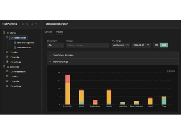
Task: Click the file icon for send-messages.md
Action: point(15,43)
